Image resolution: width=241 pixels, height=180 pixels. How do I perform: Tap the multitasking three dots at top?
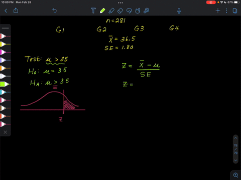pos(120,2)
